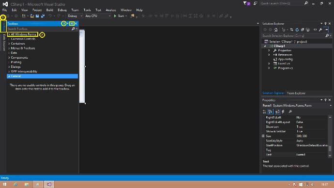Select the Data toolbox group
The width and height of the screenshot is (334, 188).
tap(14, 53)
